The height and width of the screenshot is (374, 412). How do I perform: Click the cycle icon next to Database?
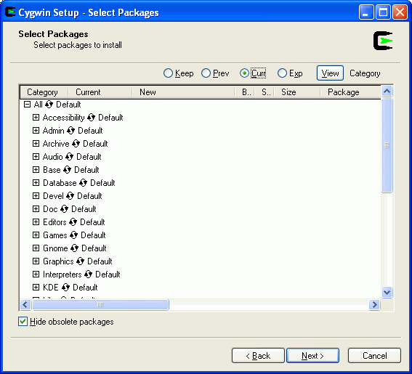point(83,183)
